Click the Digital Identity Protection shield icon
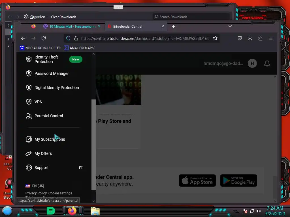This screenshot has height=217, width=290. coord(29,88)
